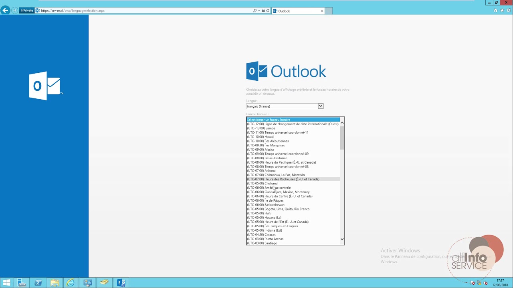Open the address bar search dropdown arrow
This screenshot has width=513, height=288.
click(x=259, y=11)
